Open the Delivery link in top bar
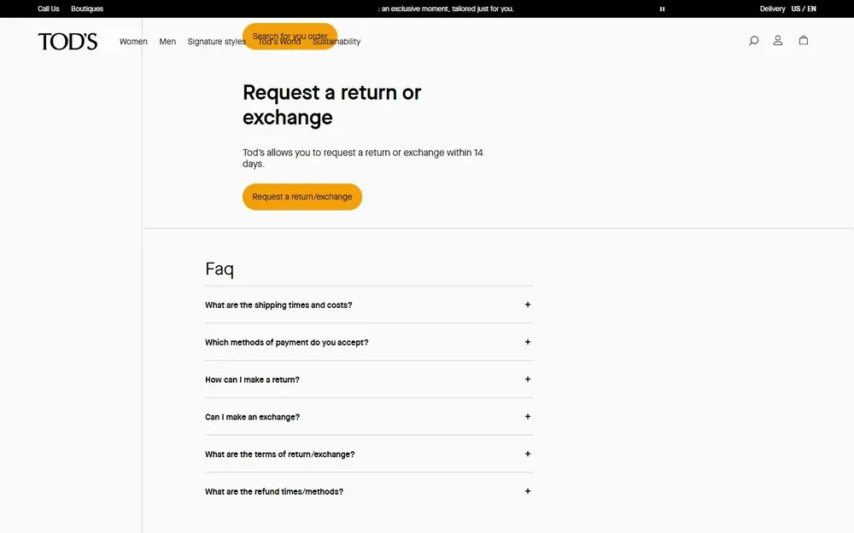Screen dimensions: 854x533 [x=772, y=9]
